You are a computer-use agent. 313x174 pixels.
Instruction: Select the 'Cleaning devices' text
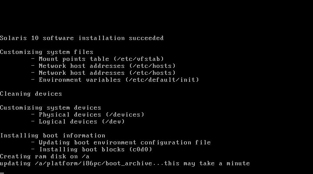[x=31, y=94]
